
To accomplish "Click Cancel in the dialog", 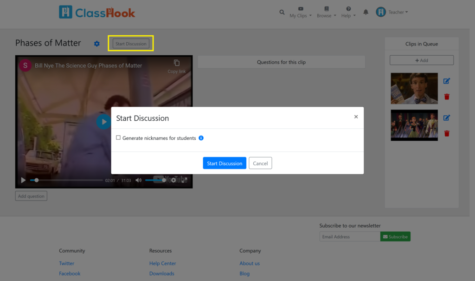I will pyautogui.click(x=260, y=163).
